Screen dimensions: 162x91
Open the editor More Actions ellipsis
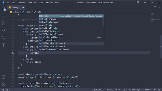coord(159,7)
